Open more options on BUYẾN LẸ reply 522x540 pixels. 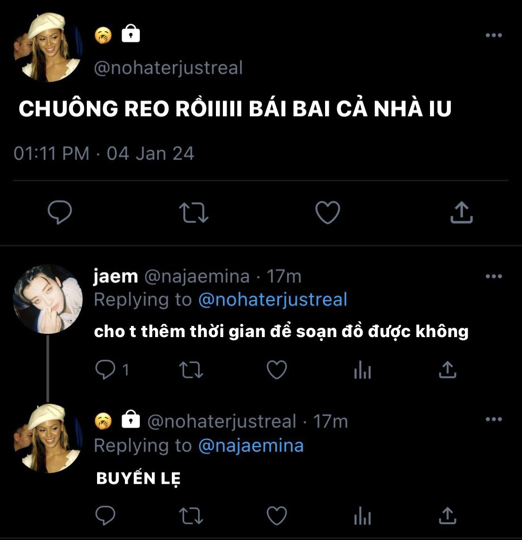tap(493, 419)
